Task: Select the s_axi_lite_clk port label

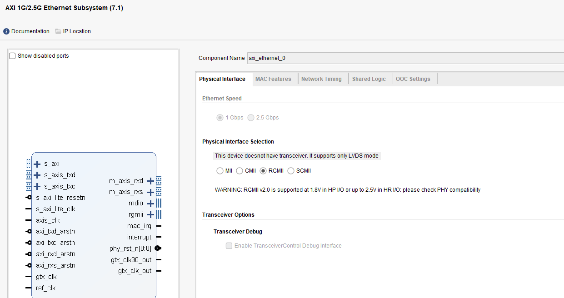Action: [55, 209]
